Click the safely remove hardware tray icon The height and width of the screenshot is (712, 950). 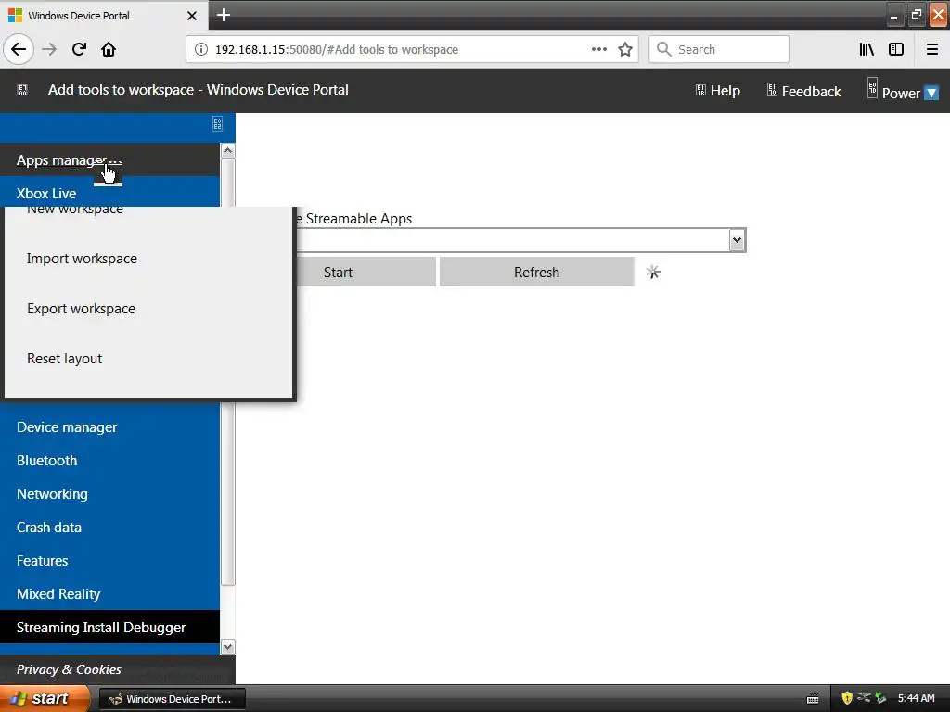point(880,698)
